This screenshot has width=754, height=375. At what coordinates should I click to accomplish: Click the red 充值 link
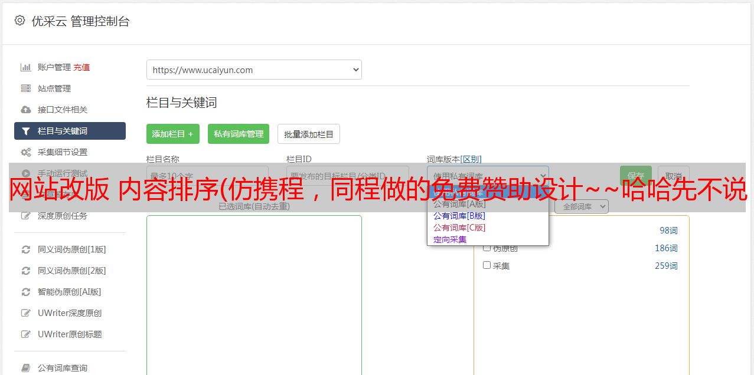coord(82,67)
